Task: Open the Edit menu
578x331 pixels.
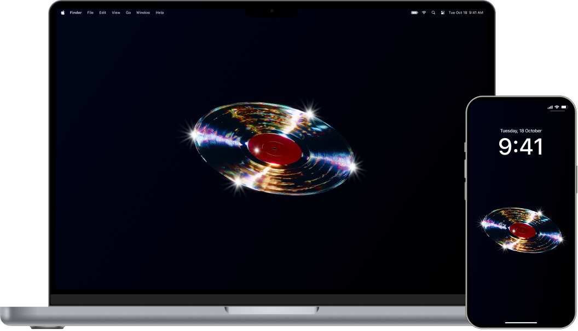Action: [x=102, y=12]
